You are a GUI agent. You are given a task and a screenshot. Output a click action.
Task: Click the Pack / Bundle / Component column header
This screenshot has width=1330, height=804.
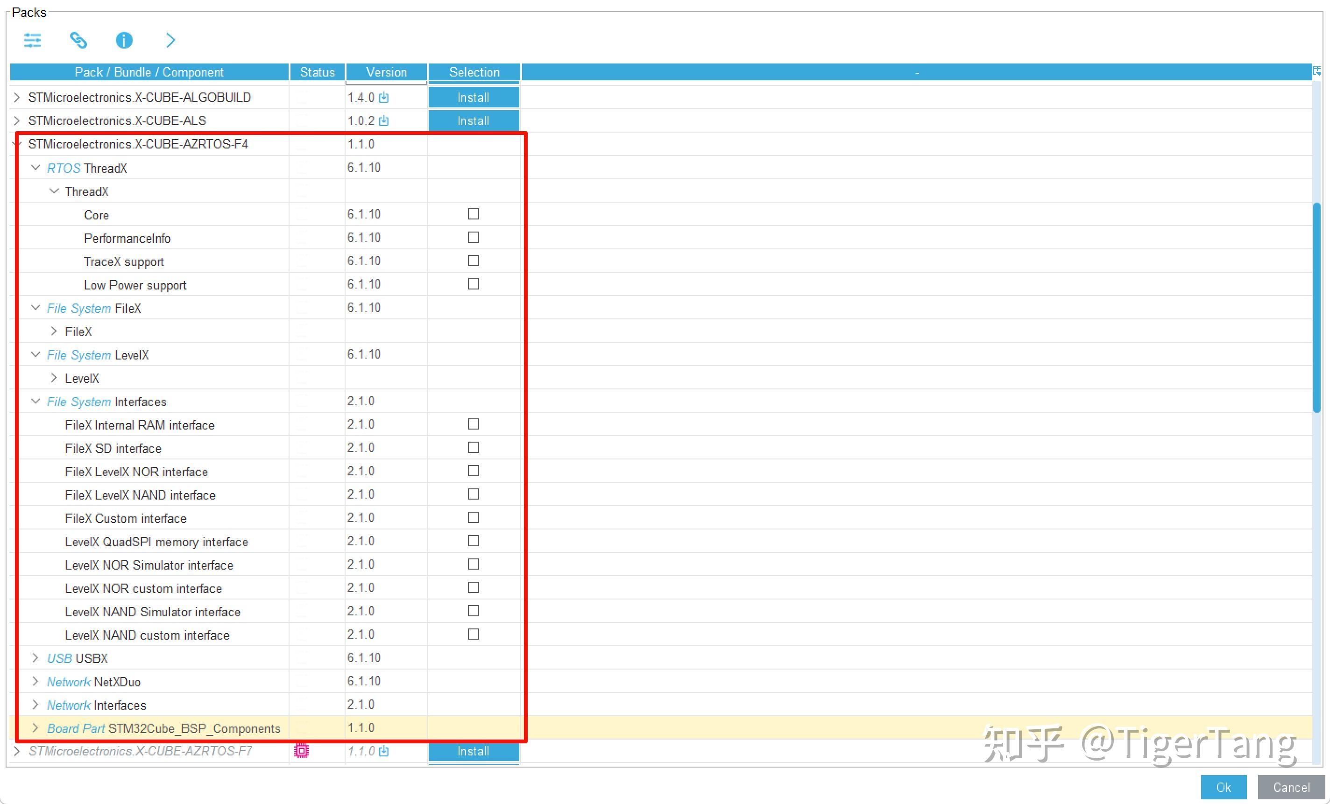coord(149,72)
